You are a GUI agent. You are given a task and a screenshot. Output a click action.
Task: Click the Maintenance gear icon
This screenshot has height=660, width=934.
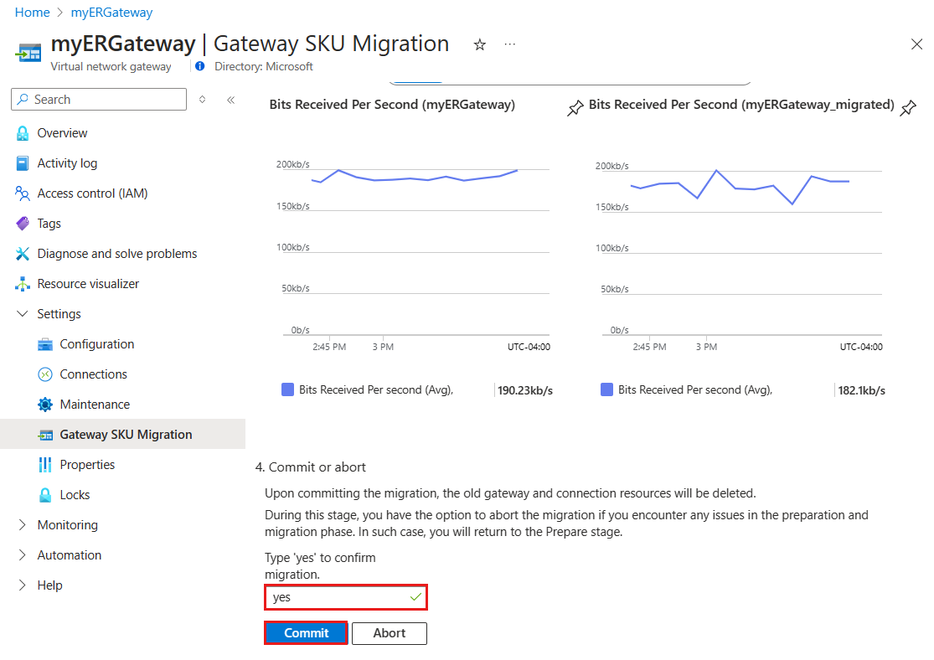(45, 405)
